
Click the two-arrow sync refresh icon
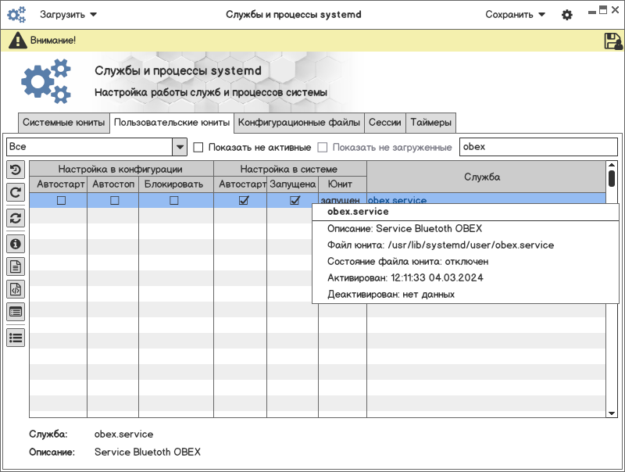point(16,218)
